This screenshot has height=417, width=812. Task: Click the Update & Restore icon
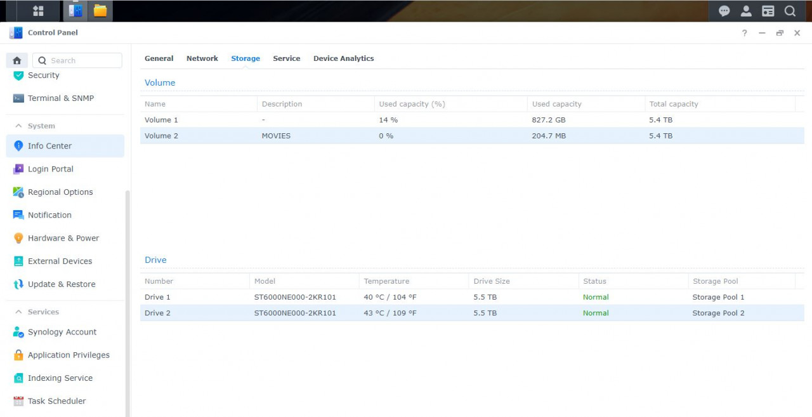coord(18,284)
